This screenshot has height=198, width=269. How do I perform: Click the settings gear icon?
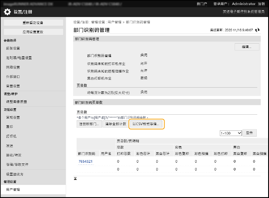coord(7,12)
